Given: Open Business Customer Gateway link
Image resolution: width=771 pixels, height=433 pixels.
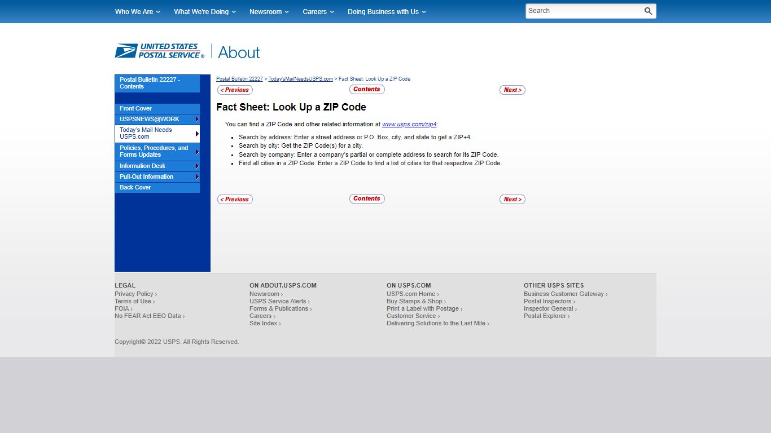Looking at the screenshot, I should coord(566,294).
